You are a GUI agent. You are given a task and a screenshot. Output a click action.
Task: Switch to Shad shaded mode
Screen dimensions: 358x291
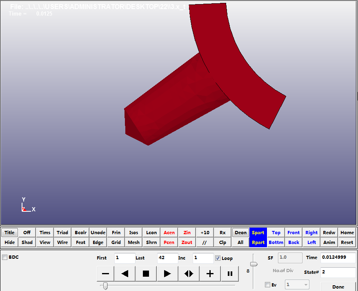(x=27, y=242)
